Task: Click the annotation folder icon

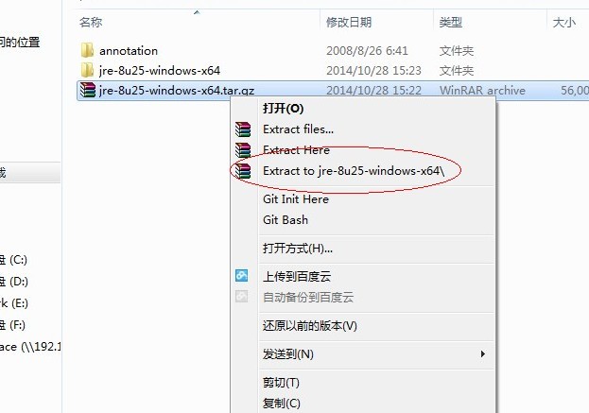Action: (87, 50)
